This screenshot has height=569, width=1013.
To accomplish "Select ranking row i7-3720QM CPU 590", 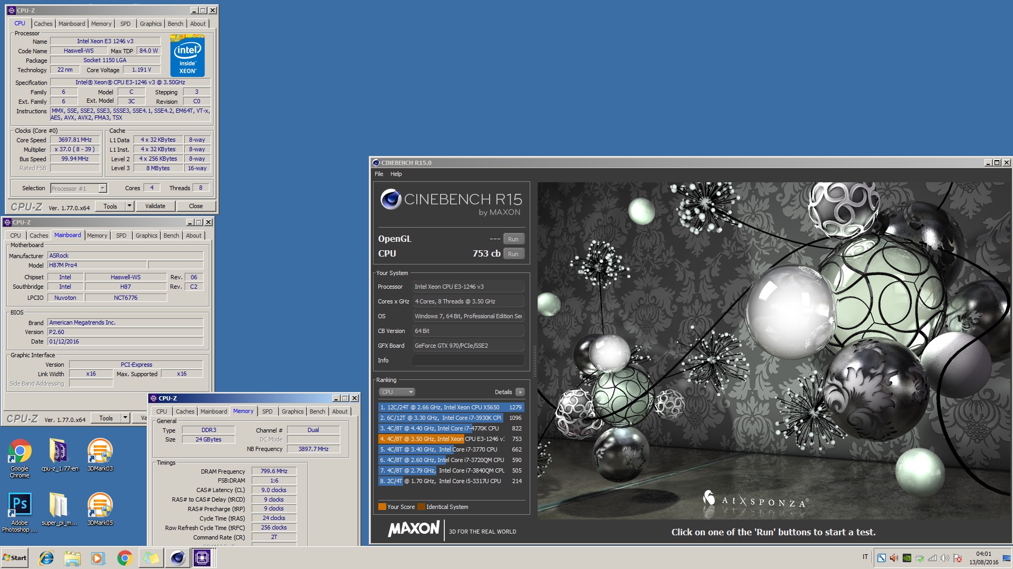I will click(x=451, y=460).
